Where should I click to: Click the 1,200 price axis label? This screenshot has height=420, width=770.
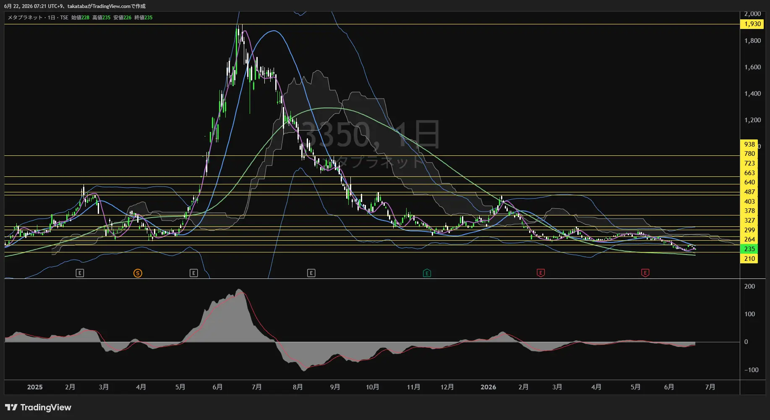tap(752, 120)
